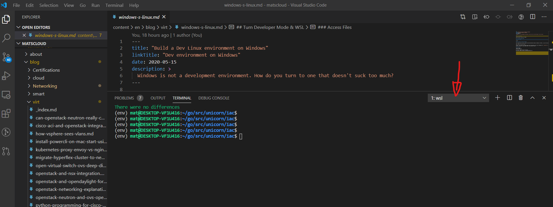Open changes with next revision
553x207 pixels.
[510, 17]
